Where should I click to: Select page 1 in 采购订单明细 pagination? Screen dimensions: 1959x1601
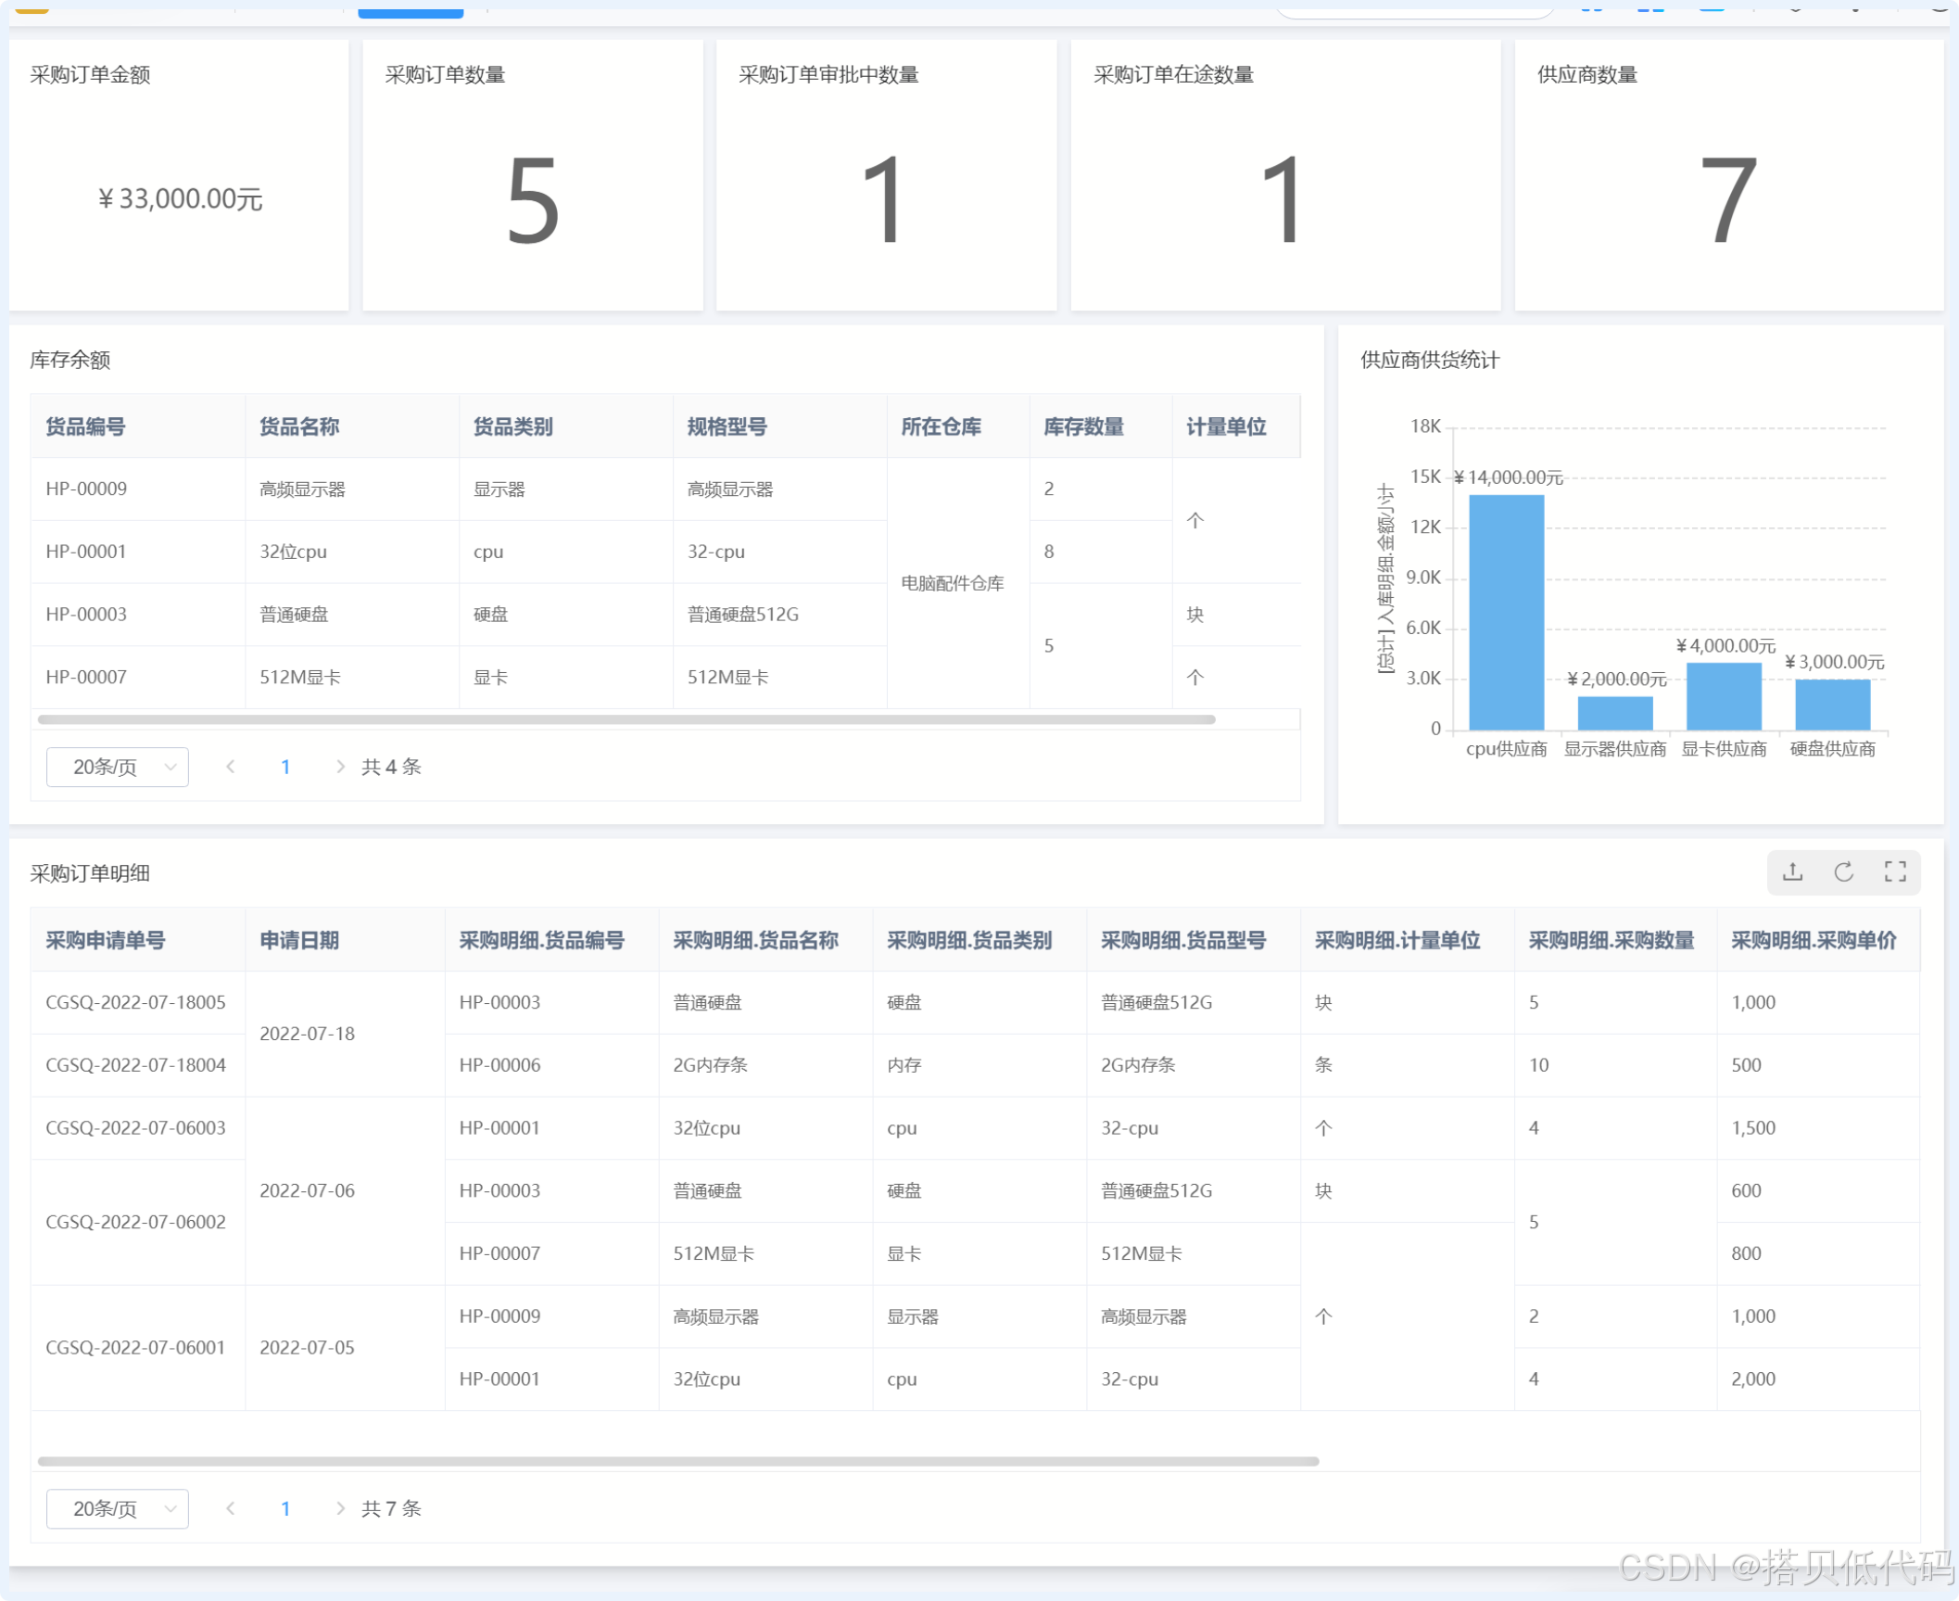[285, 1508]
